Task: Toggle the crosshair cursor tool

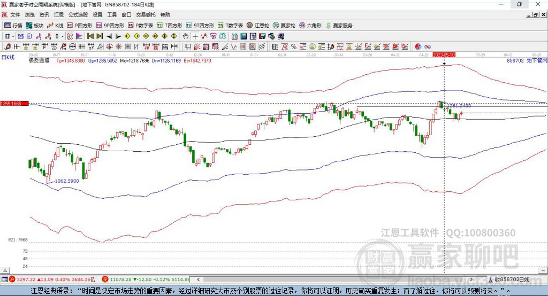Action: 195,36
